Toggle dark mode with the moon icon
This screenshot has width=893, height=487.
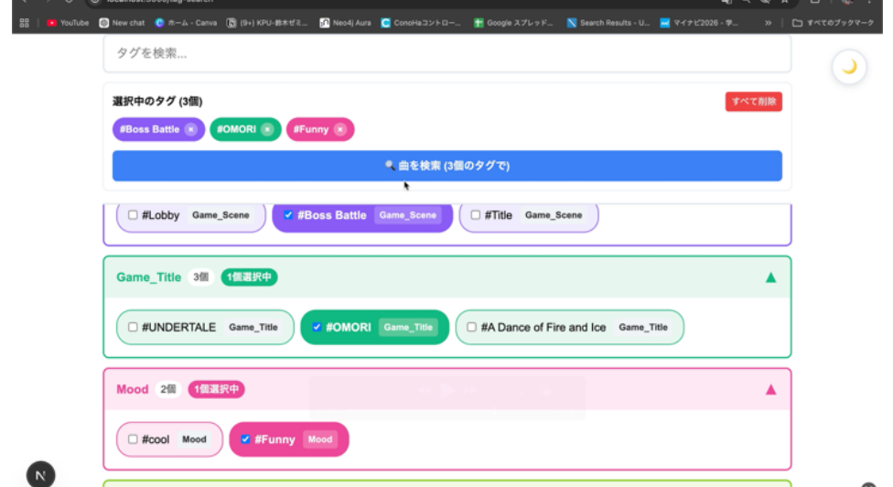849,67
